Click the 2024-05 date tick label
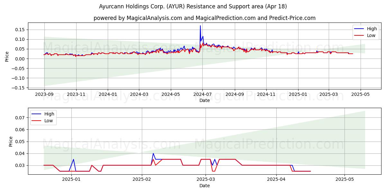The image size is (386, 193). (170, 94)
